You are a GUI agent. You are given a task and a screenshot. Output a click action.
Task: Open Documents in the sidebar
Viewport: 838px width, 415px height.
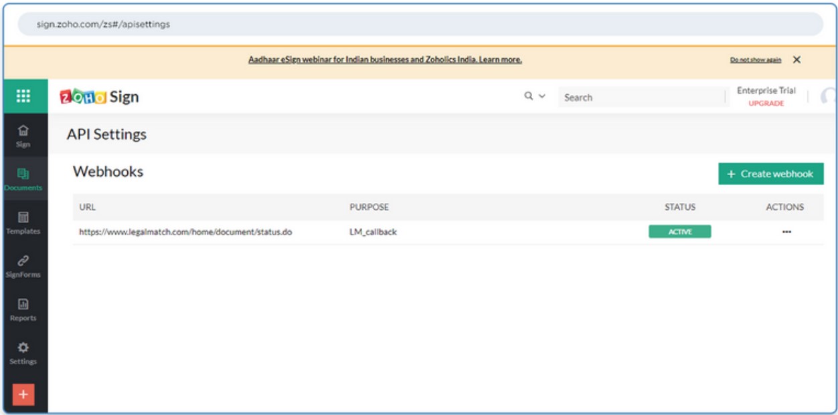tap(23, 178)
